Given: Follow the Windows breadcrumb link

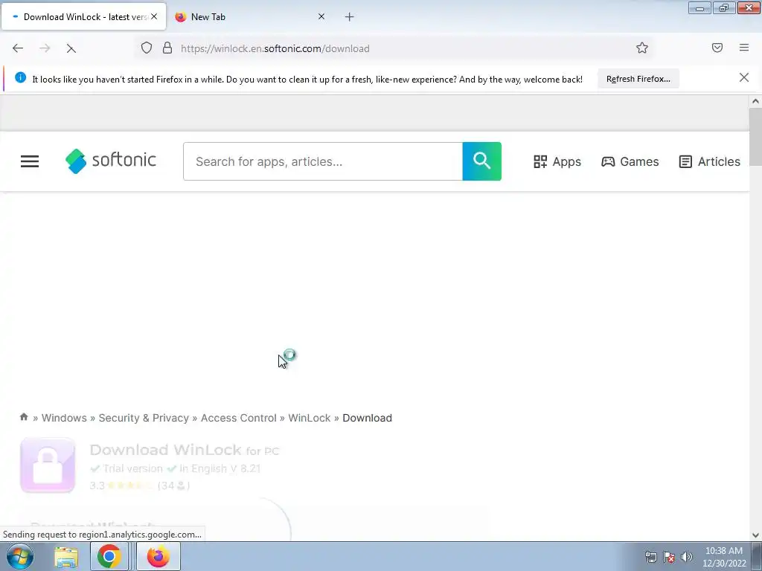Looking at the screenshot, I should pyautogui.click(x=64, y=418).
